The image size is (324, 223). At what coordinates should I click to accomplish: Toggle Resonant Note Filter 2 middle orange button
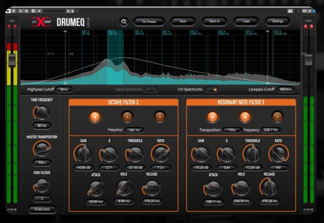245,116
